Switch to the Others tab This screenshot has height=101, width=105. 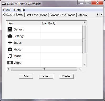(x=82, y=15)
